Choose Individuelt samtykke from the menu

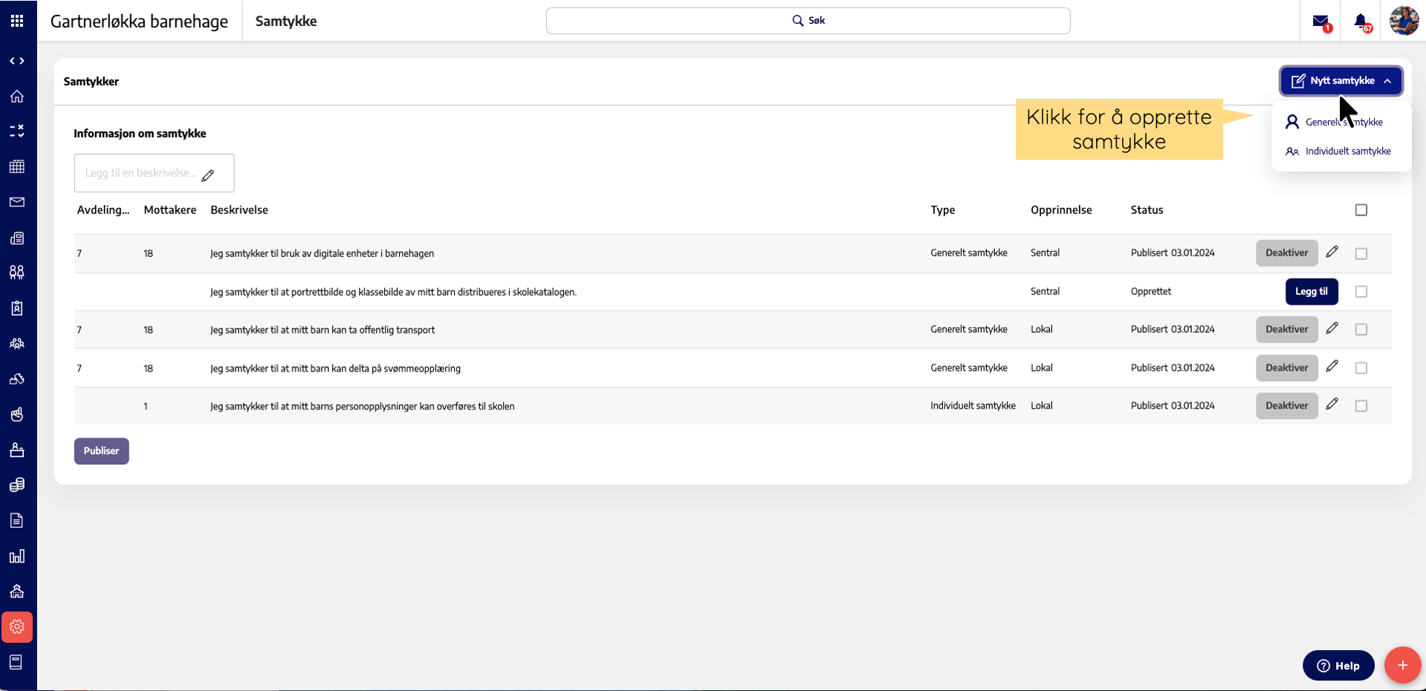pyautogui.click(x=1347, y=151)
